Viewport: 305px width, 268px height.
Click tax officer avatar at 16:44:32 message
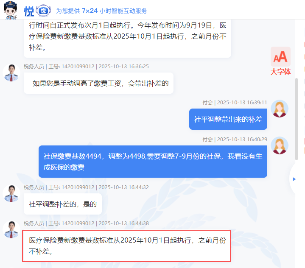point(11,193)
